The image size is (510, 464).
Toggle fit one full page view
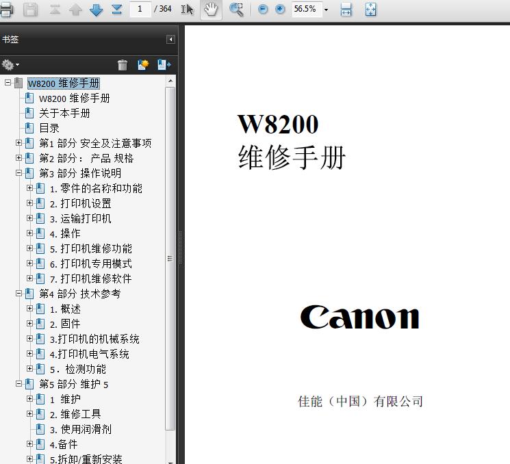(370, 9)
